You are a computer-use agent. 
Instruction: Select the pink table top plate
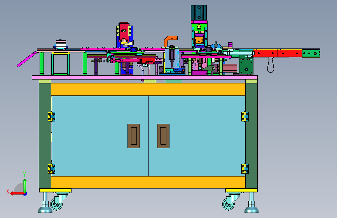click(145, 78)
